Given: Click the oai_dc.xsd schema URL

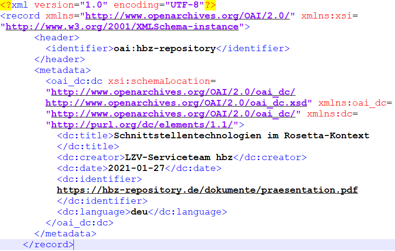Looking at the screenshot, I should [177, 103].
